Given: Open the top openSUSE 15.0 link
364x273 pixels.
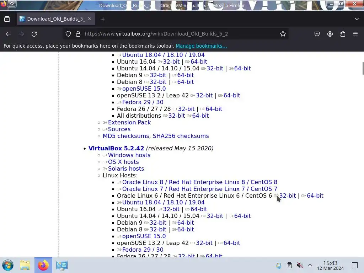Looking at the screenshot, I should pos(144,89).
